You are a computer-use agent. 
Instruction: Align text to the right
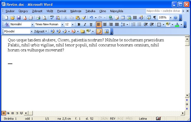pyautogui.click(x=111, y=25)
